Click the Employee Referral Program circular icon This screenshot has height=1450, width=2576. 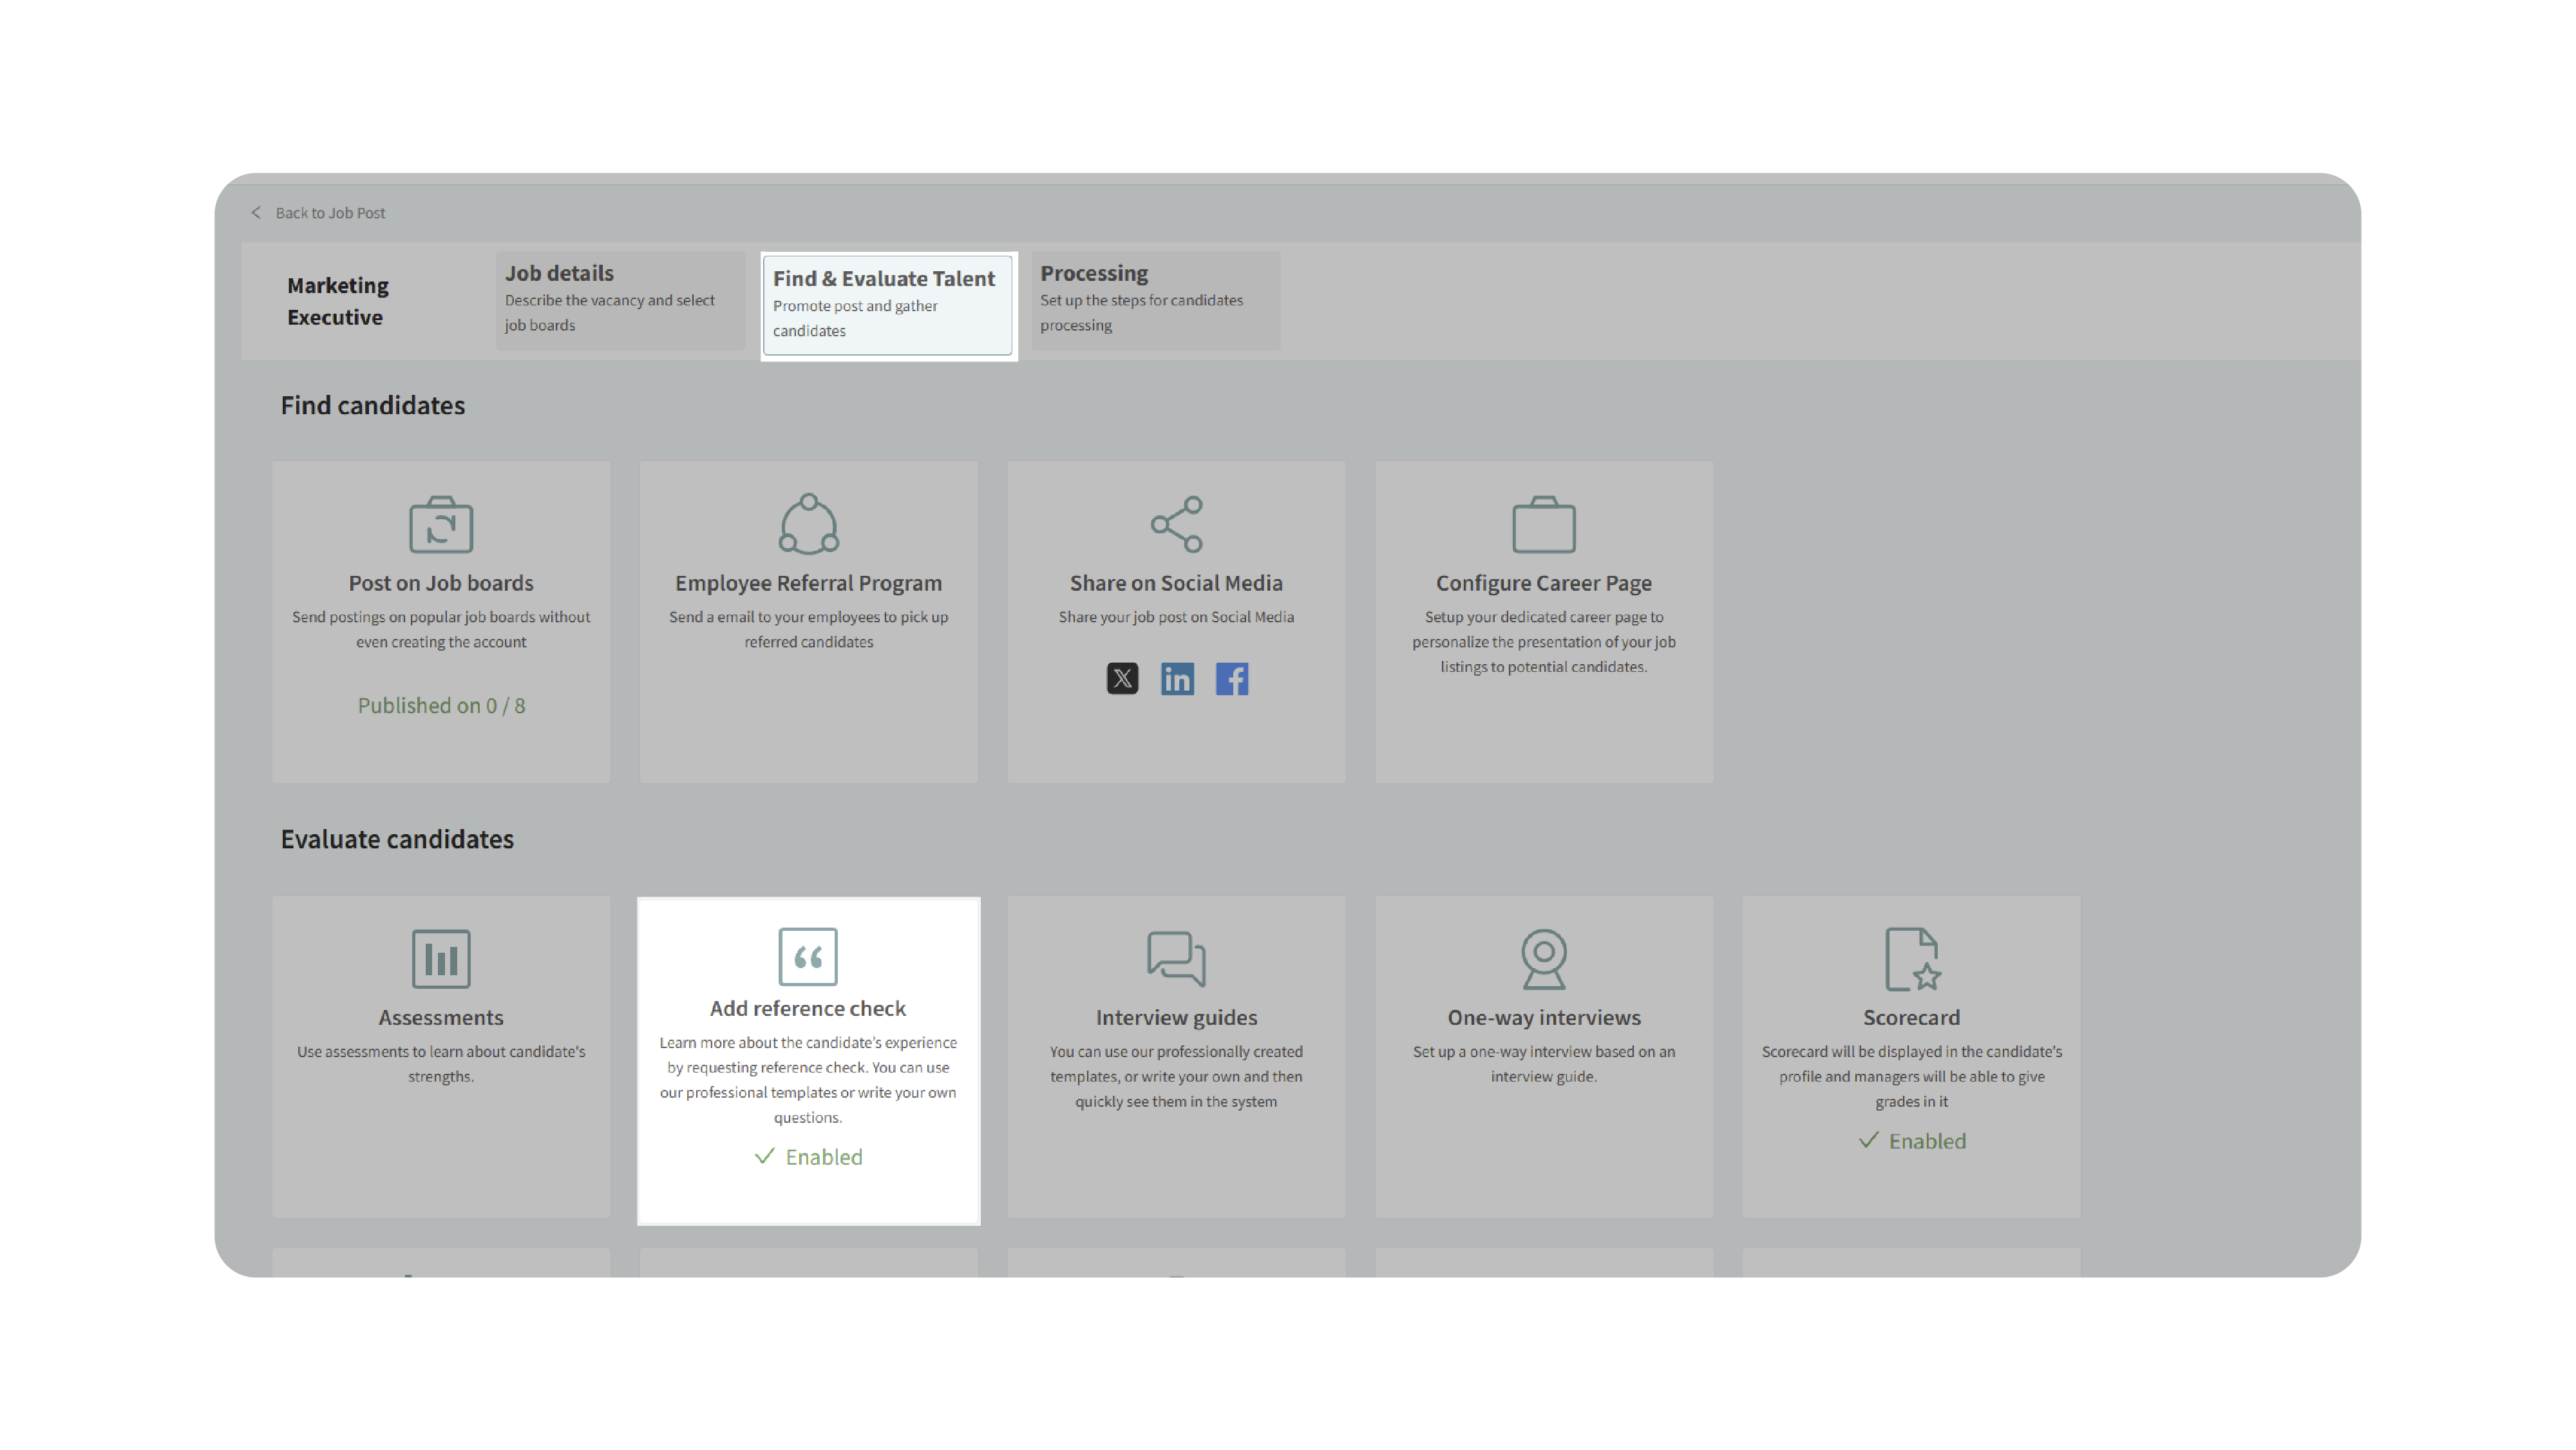tap(808, 524)
